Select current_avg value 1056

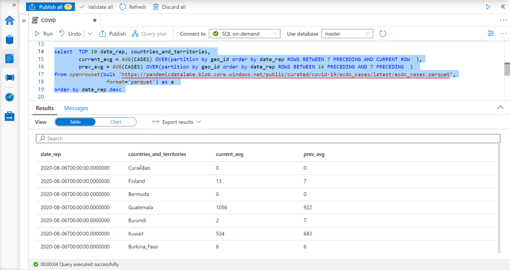coord(222,207)
